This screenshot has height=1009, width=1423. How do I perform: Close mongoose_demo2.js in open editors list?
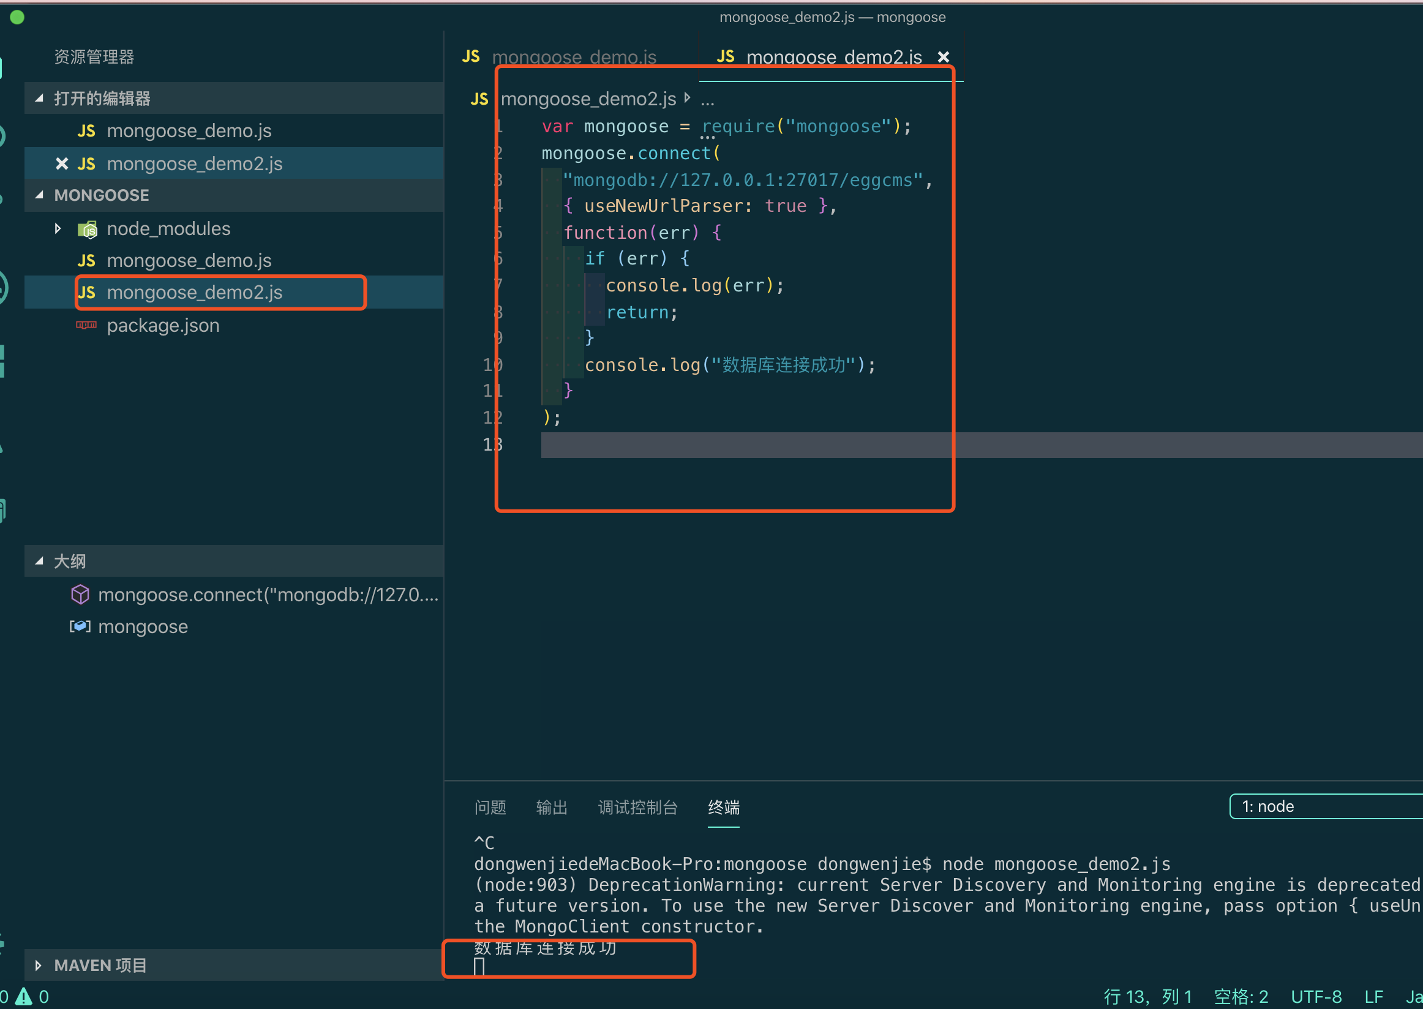click(x=61, y=163)
